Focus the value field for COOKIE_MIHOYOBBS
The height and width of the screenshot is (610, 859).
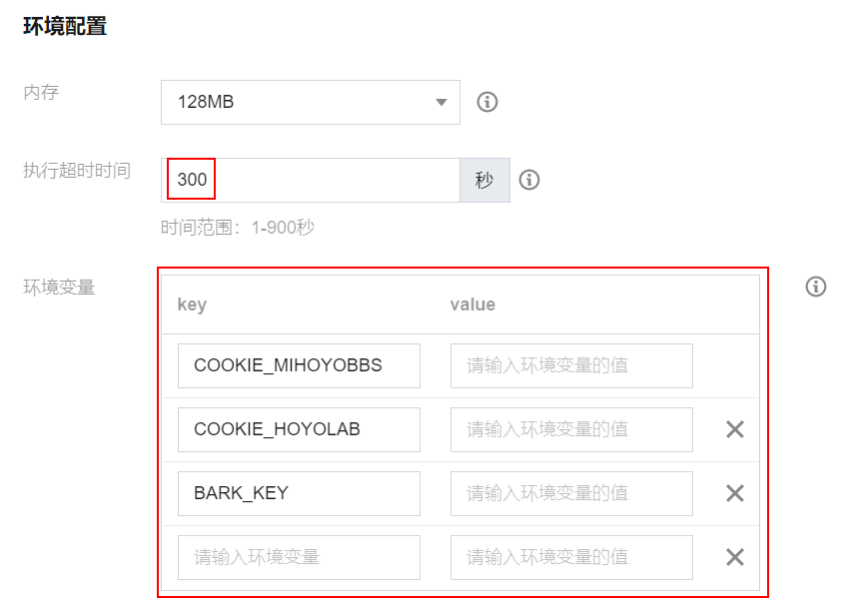[x=571, y=365]
